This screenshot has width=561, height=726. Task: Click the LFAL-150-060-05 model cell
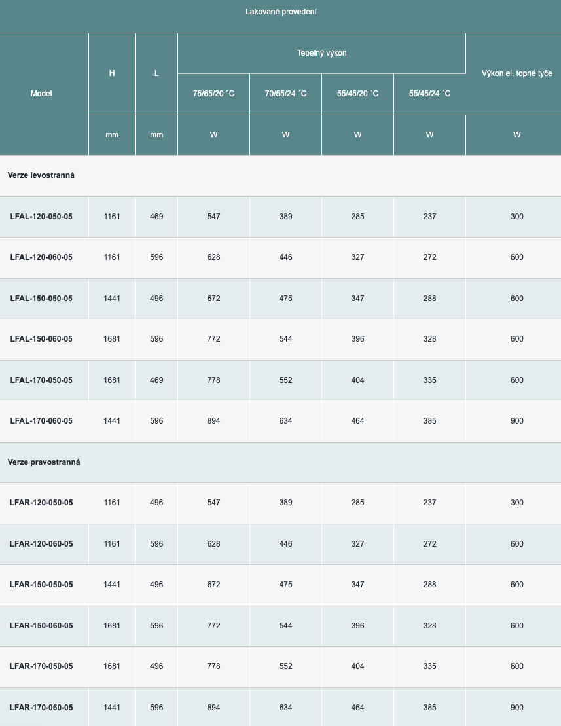click(x=41, y=339)
